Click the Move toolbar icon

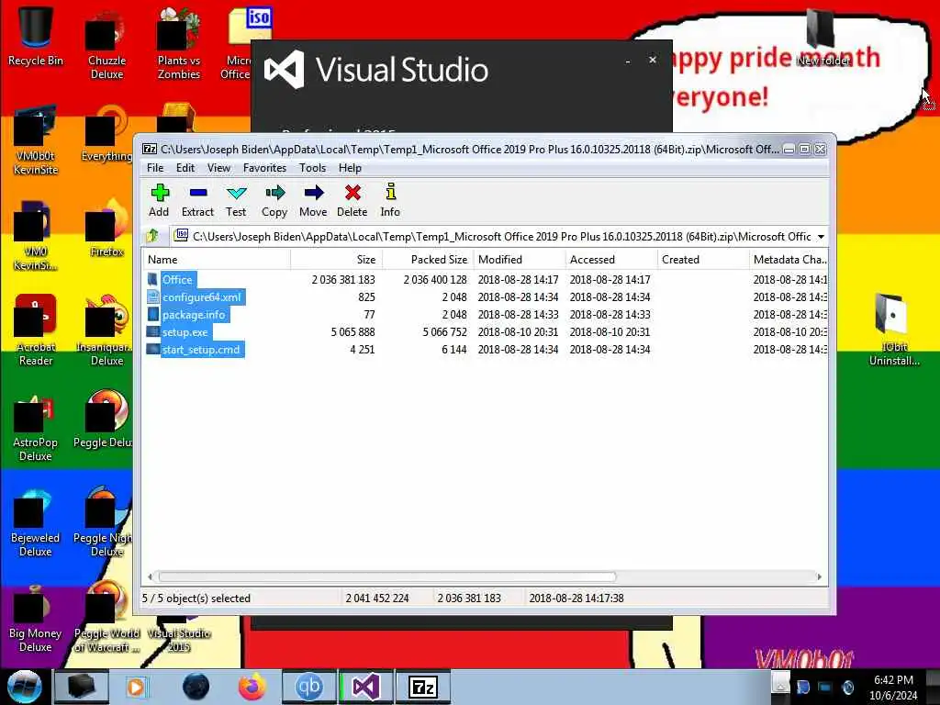(314, 200)
